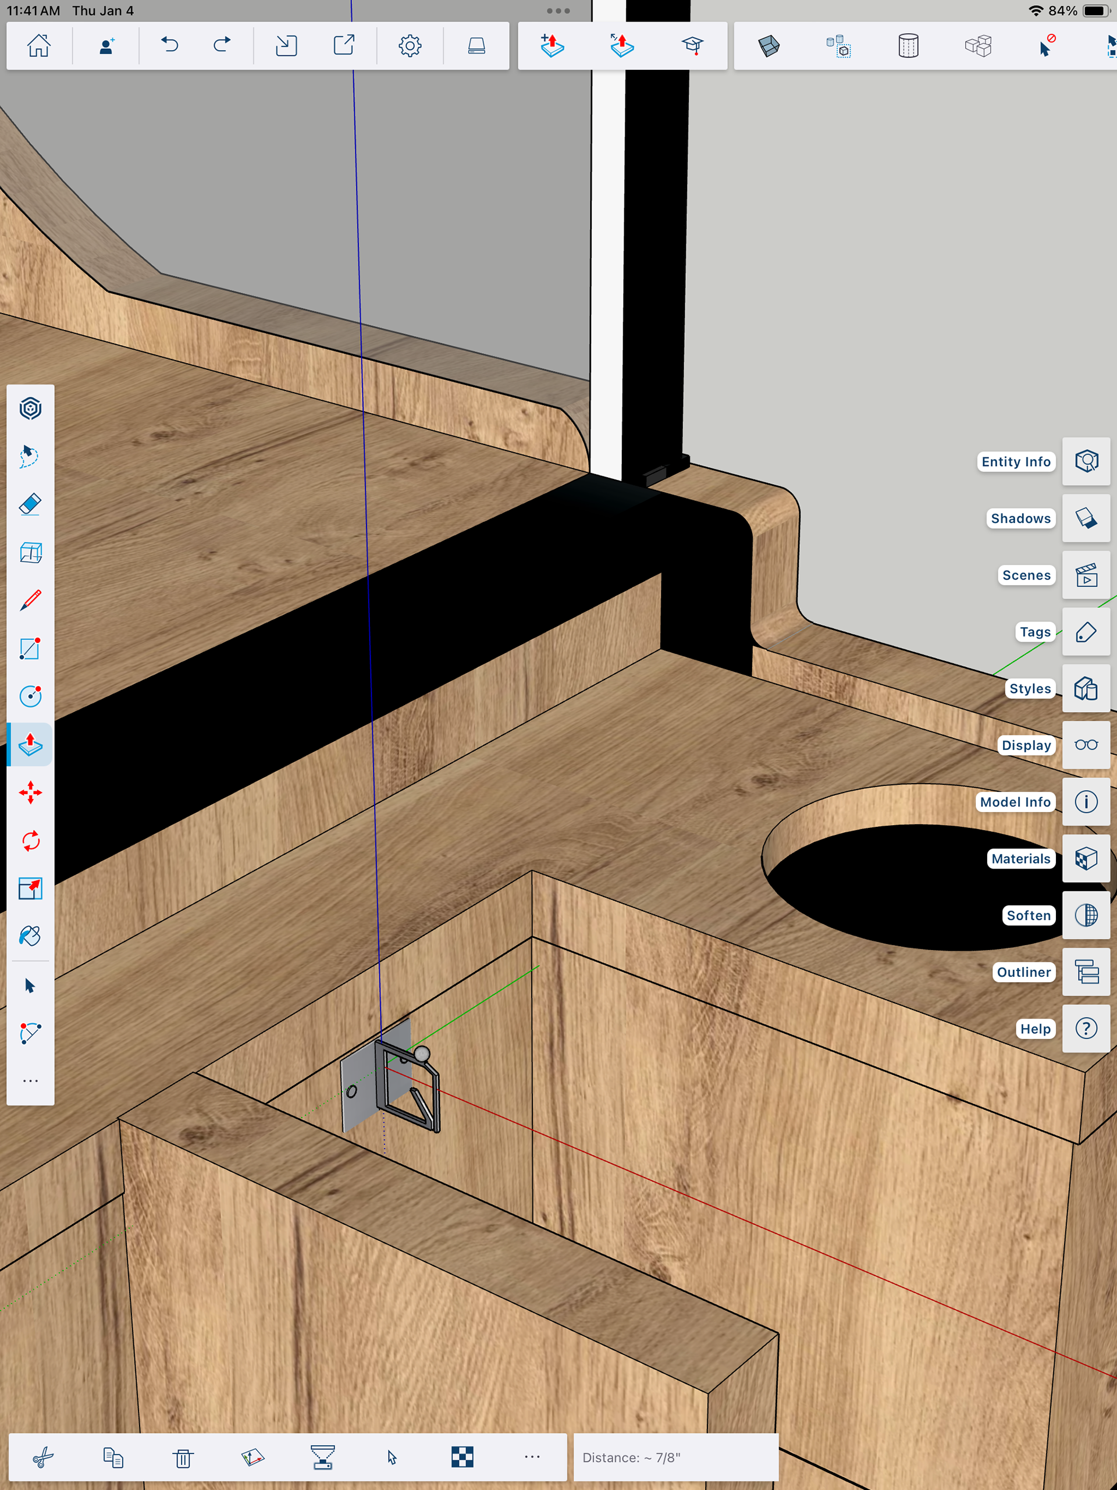Select the Orbit tool

(x=30, y=408)
